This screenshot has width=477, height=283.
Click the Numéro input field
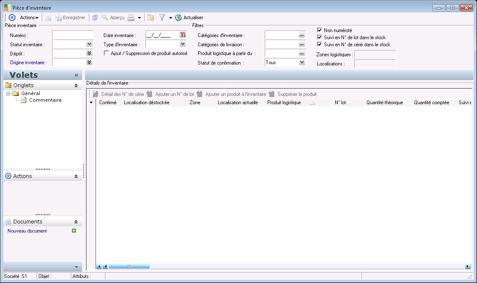(x=73, y=35)
